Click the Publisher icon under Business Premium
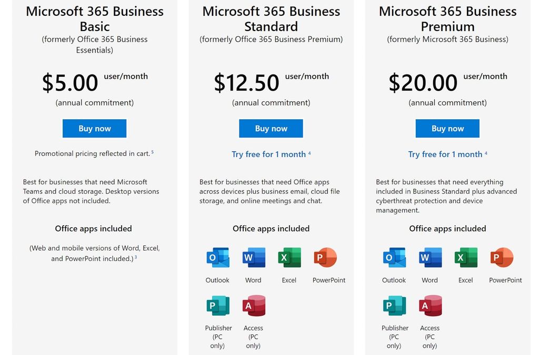 pyautogui.click(x=394, y=305)
